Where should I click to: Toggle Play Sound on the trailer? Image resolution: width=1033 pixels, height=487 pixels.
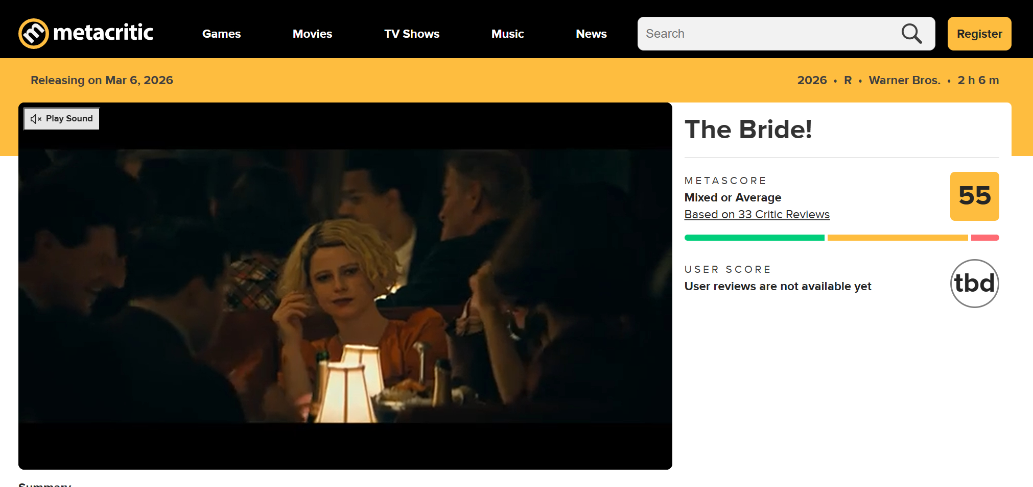tap(62, 119)
